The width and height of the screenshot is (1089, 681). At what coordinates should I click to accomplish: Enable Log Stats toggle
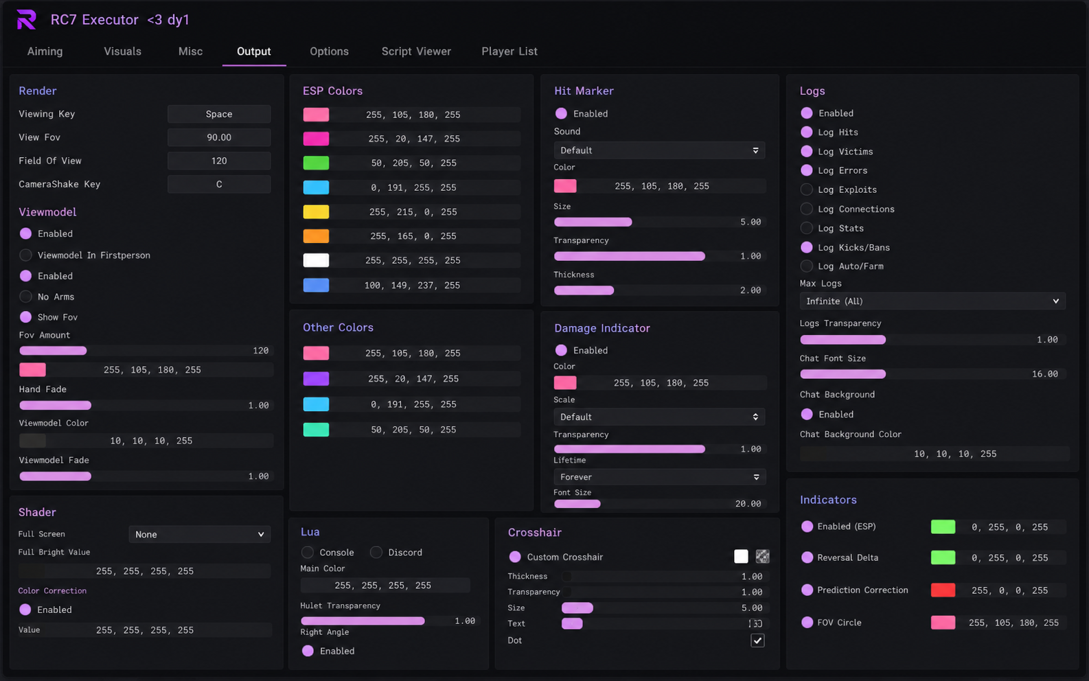(x=807, y=228)
